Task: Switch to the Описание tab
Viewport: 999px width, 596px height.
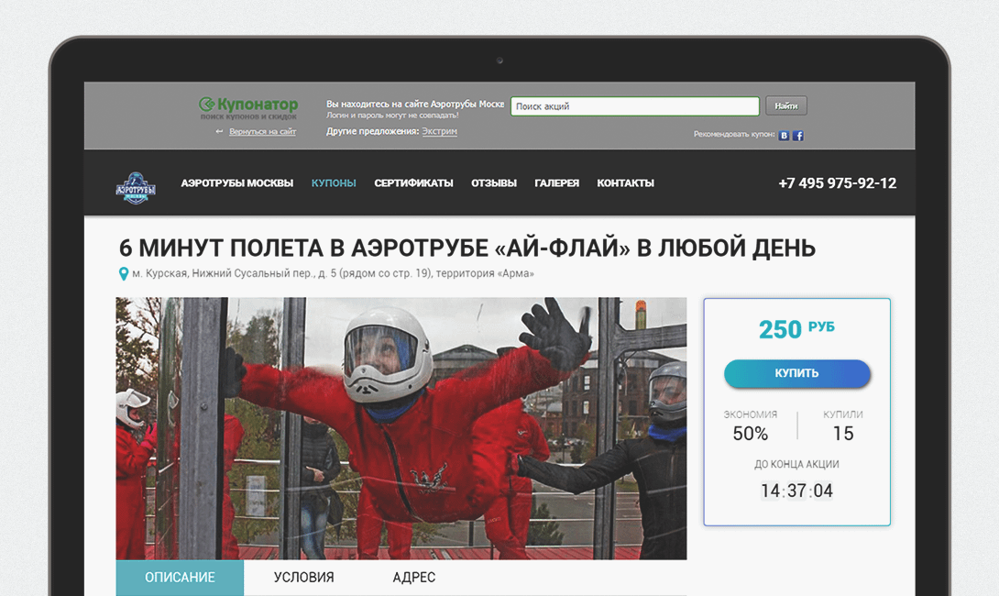Action: pos(180,578)
